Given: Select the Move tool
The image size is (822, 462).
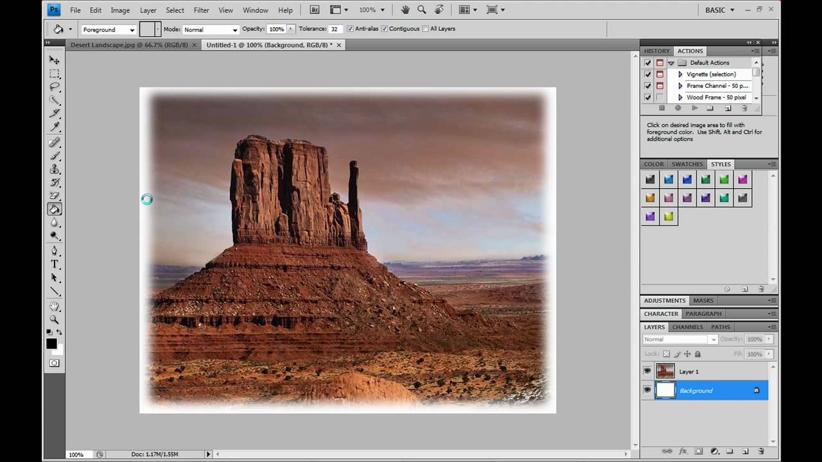Looking at the screenshot, I should click(55, 60).
